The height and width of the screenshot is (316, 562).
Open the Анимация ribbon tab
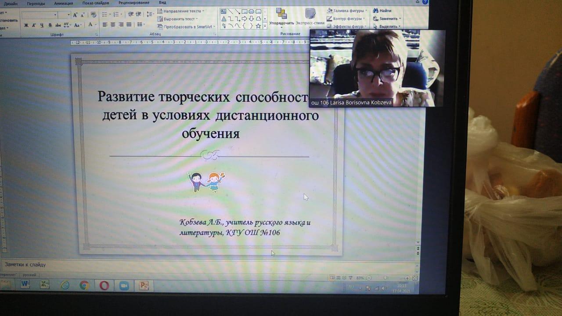pos(64,3)
